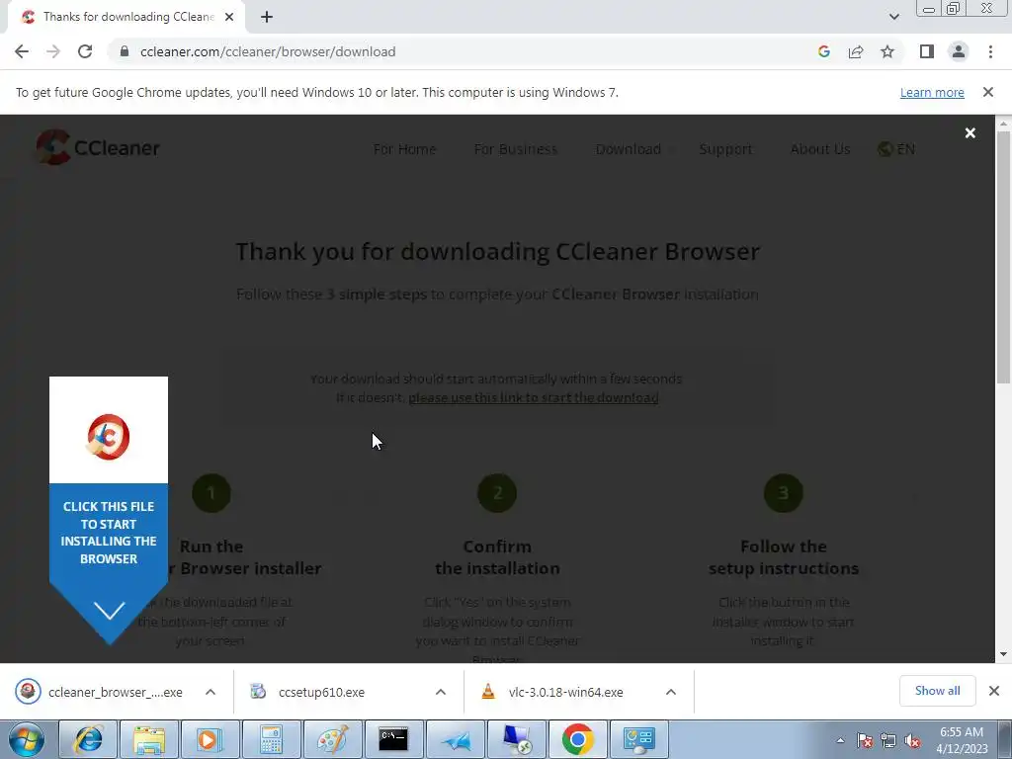Expand options for vlc-3.0.18-win64.exe

pyautogui.click(x=671, y=692)
